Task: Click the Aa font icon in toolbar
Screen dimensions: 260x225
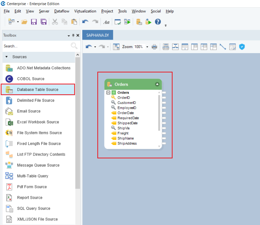Action: [x=106, y=22]
